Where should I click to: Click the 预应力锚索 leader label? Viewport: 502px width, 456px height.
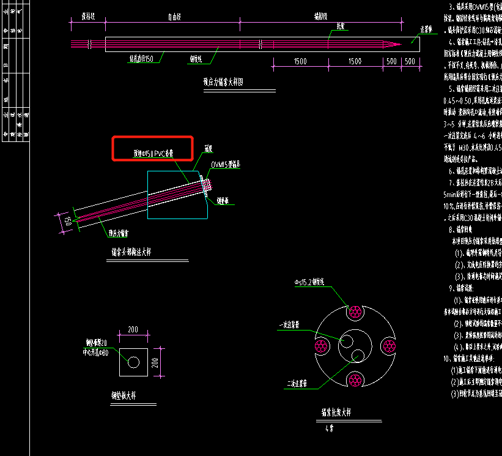[x=118, y=233]
